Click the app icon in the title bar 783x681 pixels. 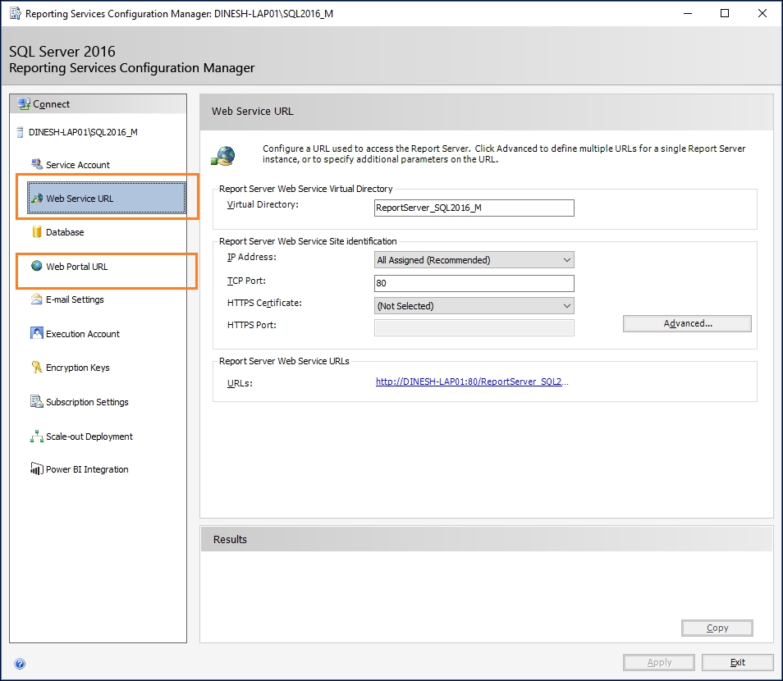[x=16, y=13]
